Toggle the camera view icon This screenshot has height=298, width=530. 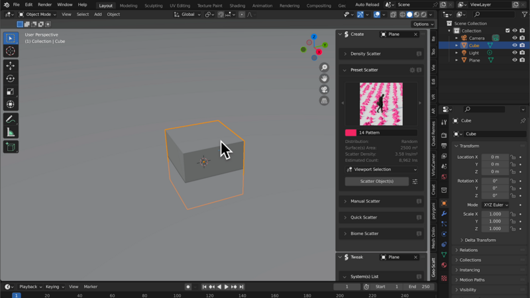pos(324,89)
